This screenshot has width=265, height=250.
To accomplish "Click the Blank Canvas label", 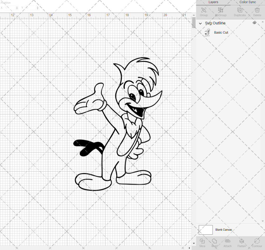I will [224, 230].
